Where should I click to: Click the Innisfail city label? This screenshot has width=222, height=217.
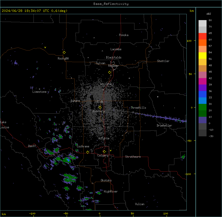click(107, 84)
